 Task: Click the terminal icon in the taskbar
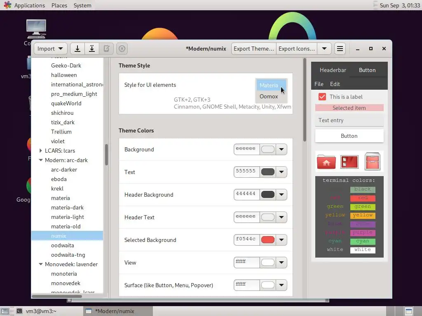click(19, 311)
